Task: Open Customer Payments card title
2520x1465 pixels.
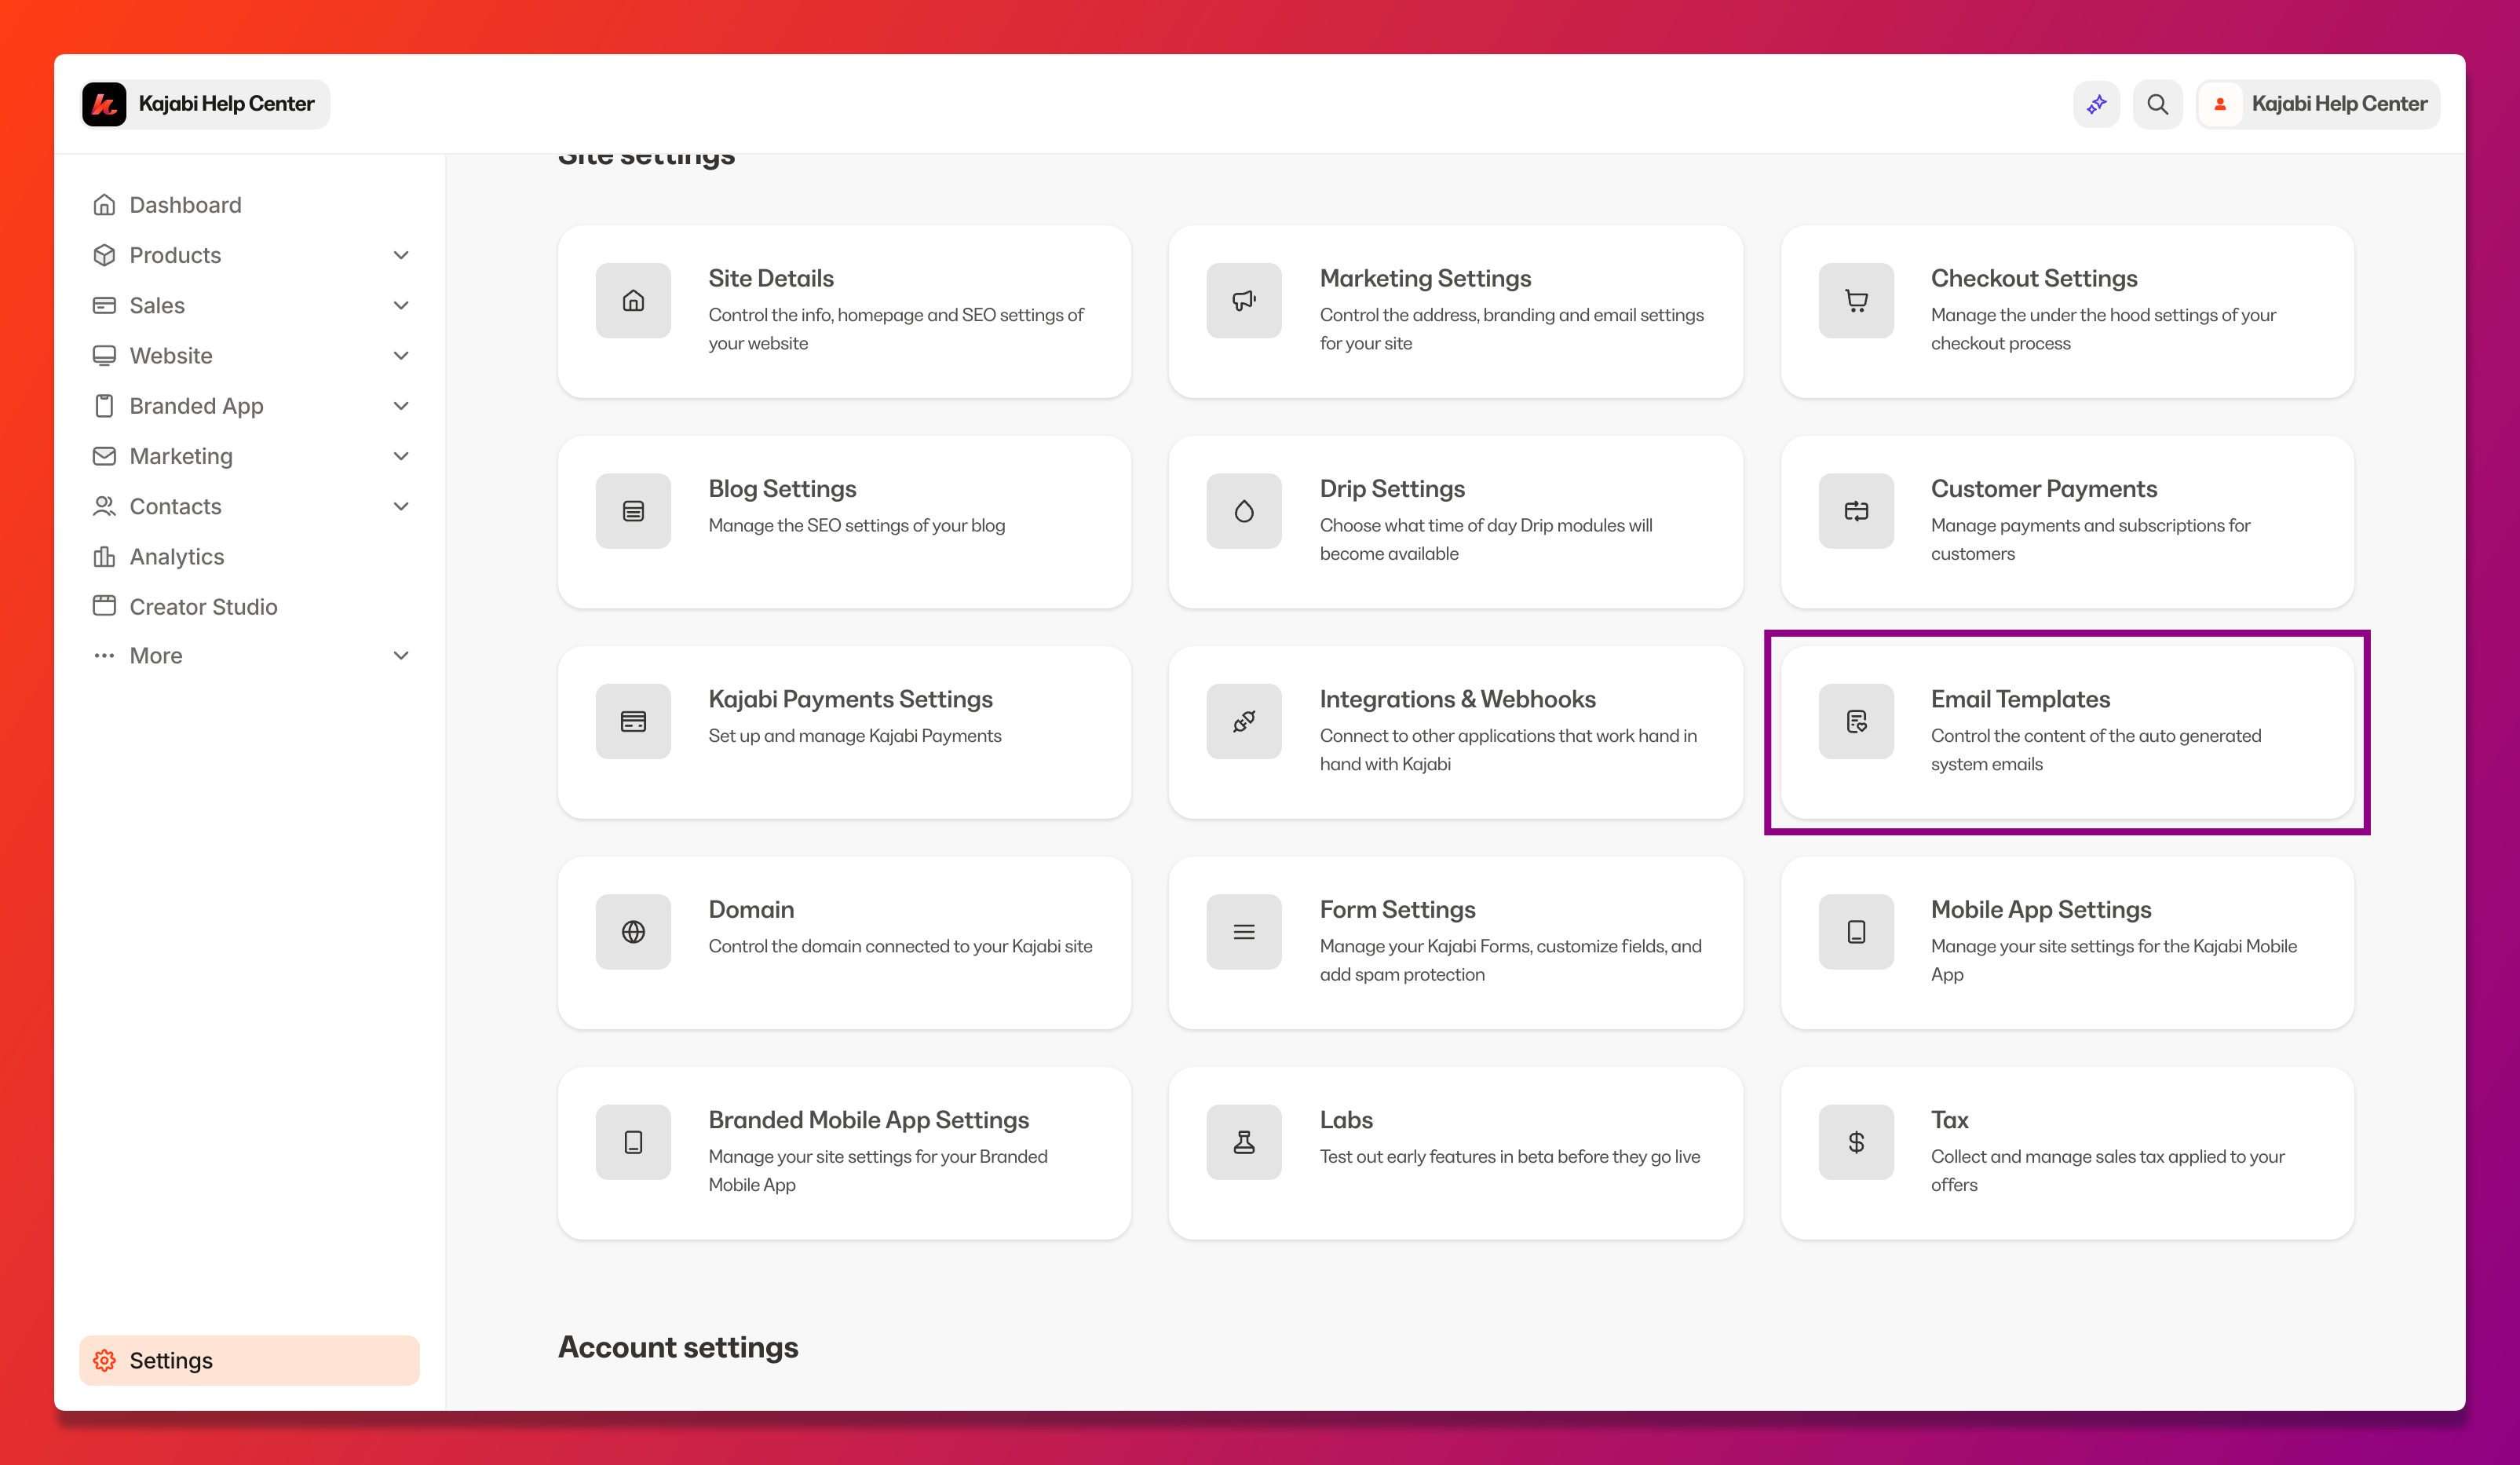Action: pyautogui.click(x=2044, y=488)
